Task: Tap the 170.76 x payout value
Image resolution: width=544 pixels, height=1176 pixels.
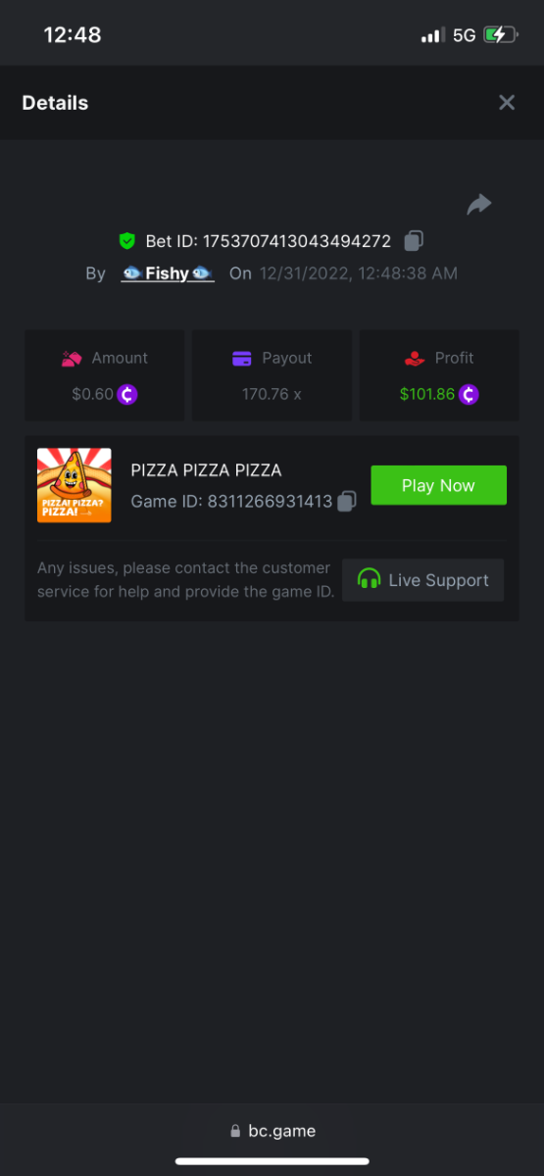Action: [272, 395]
